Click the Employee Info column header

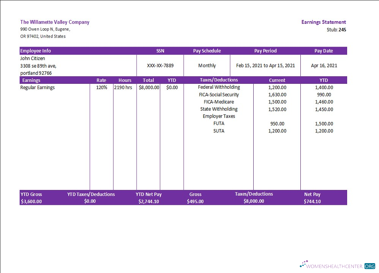[36, 51]
